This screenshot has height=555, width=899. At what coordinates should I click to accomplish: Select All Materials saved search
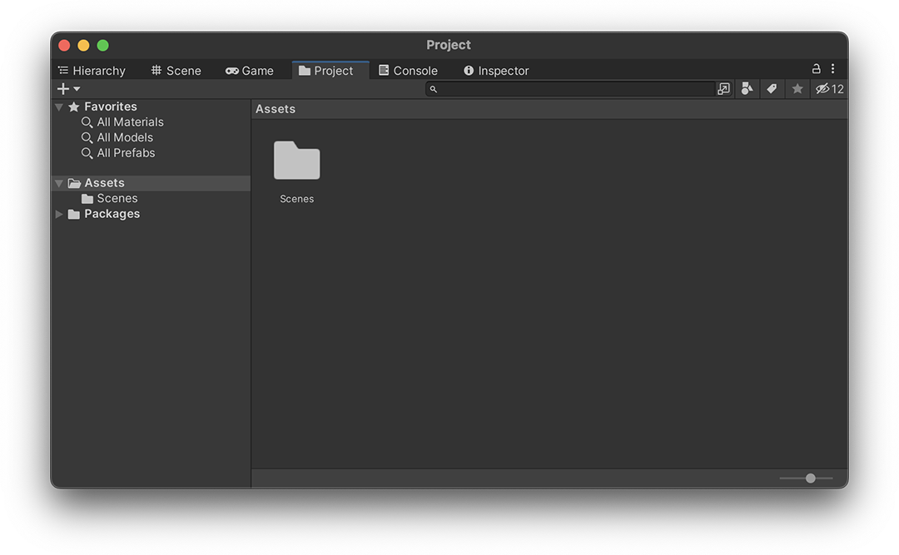pos(122,122)
